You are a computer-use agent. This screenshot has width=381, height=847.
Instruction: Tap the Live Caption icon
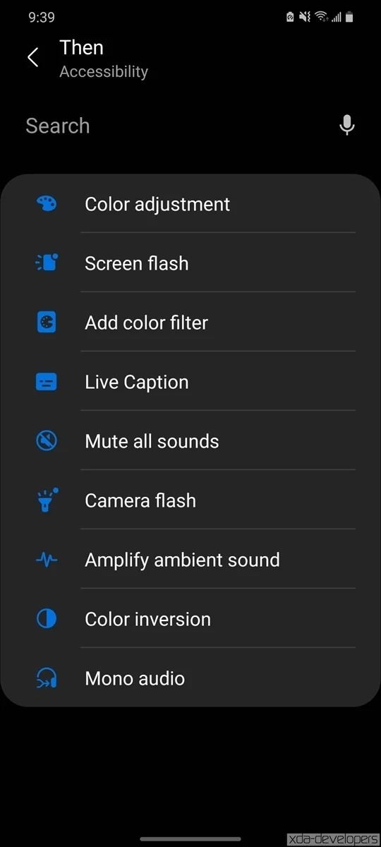46,382
